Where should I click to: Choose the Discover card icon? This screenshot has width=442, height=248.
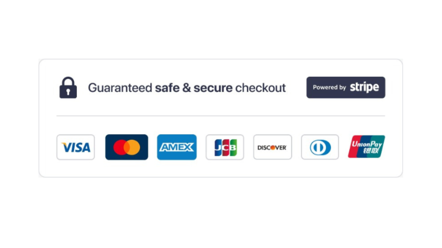[272, 147]
